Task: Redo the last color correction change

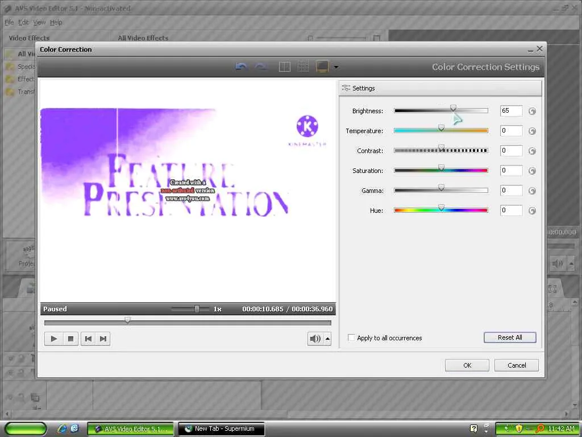Action: (x=260, y=67)
